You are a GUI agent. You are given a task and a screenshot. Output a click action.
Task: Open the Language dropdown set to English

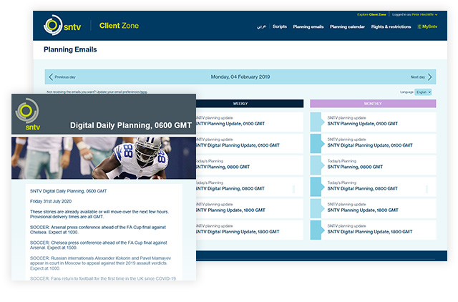[x=424, y=92]
